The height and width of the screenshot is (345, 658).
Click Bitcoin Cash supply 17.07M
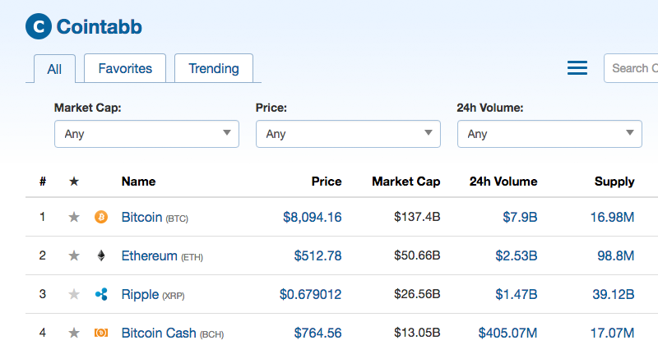click(612, 333)
